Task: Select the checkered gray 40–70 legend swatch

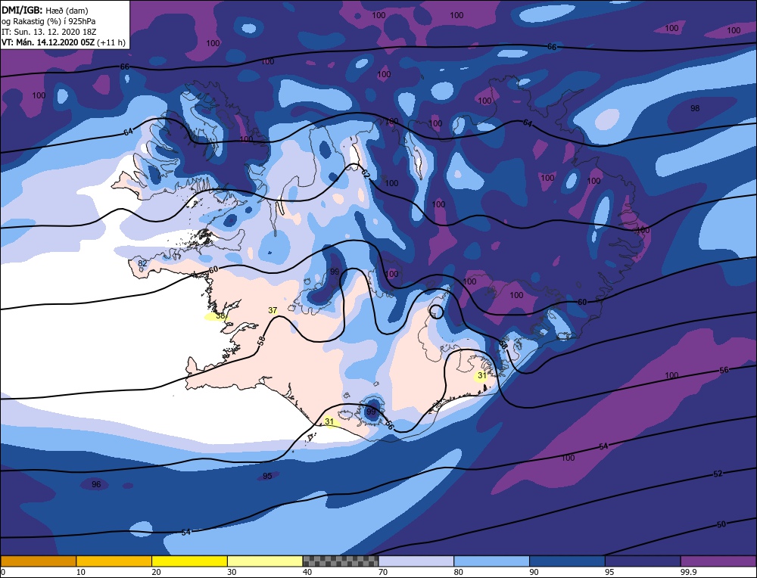Action: 341,561
